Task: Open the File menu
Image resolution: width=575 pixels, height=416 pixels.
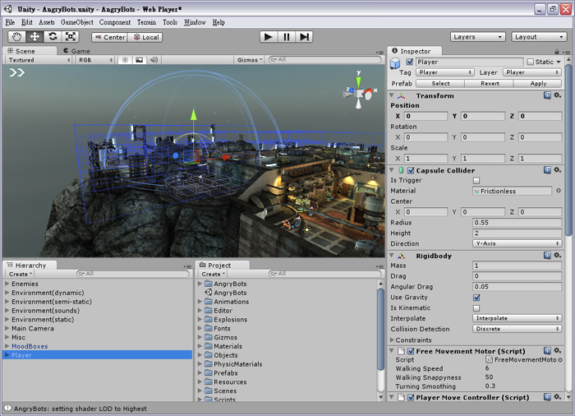Action: click(10, 22)
